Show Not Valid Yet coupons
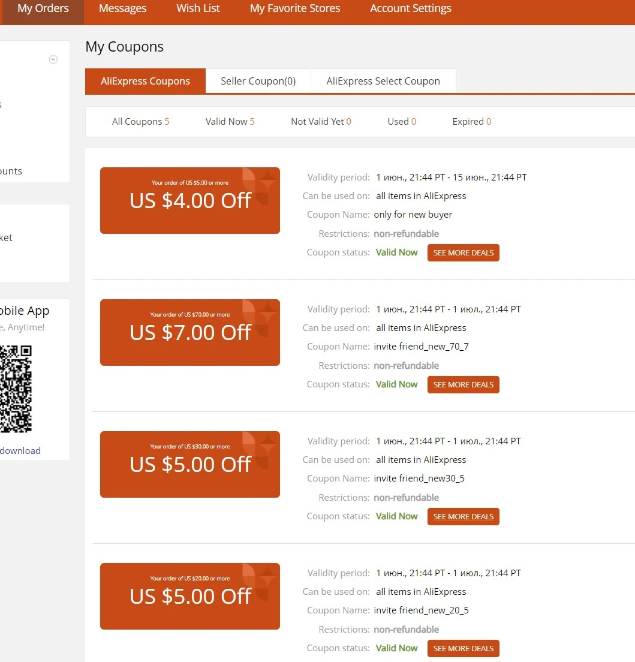The width and height of the screenshot is (635, 662). pos(321,122)
